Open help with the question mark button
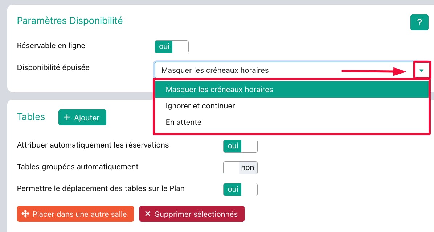This screenshot has width=434, height=232. coord(419,22)
